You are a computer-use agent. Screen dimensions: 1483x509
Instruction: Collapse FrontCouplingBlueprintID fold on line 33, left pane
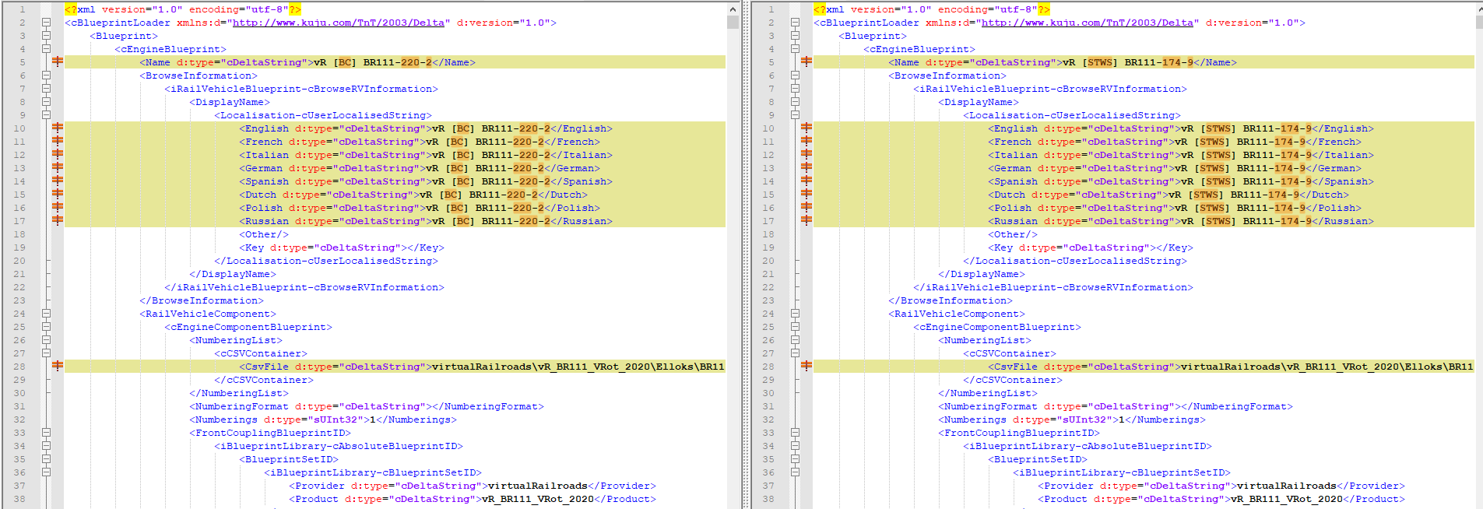(46, 433)
